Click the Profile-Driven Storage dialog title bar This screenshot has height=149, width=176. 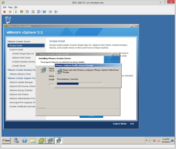88,65
